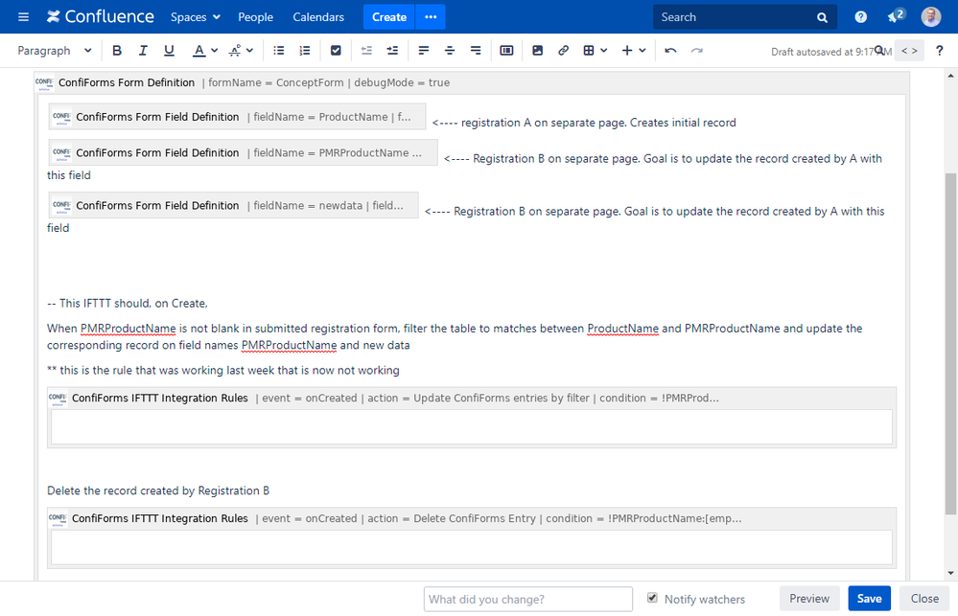Viewport: 958px width, 616px height.
Task: Expand the Spaces menu
Action: [196, 17]
